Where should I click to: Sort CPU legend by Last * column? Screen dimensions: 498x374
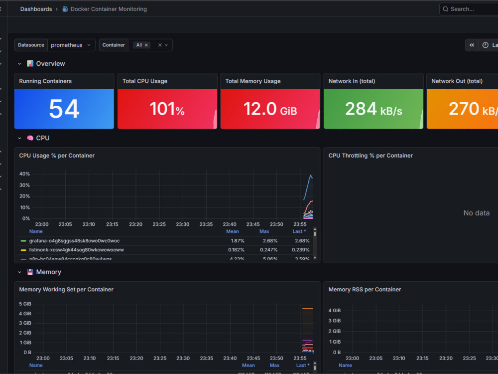[x=299, y=231]
